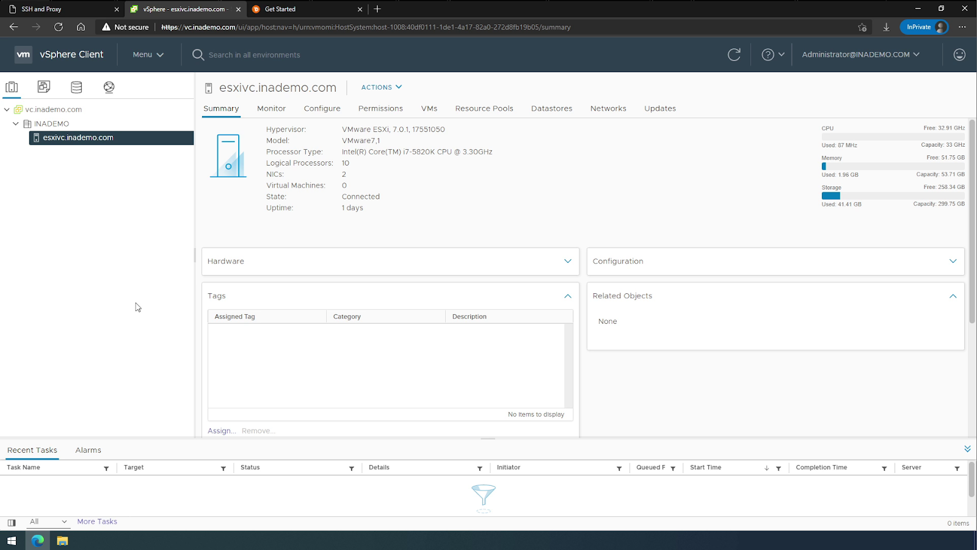Screen dimensions: 977x550
Task: Click the Initiator column filter icon
Action: [x=619, y=468]
